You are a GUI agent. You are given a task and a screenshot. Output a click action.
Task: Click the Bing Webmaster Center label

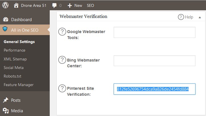click(84, 63)
